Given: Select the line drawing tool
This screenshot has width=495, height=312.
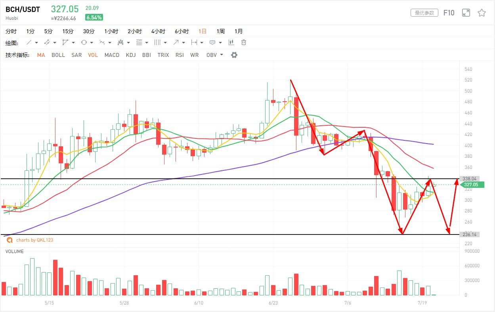Looking at the screenshot, I should [29, 42].
